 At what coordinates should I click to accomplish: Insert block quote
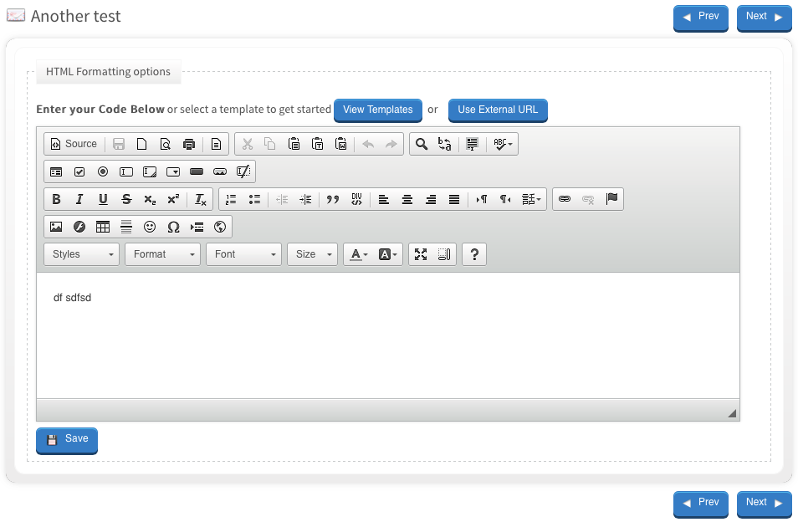(333, 199)
